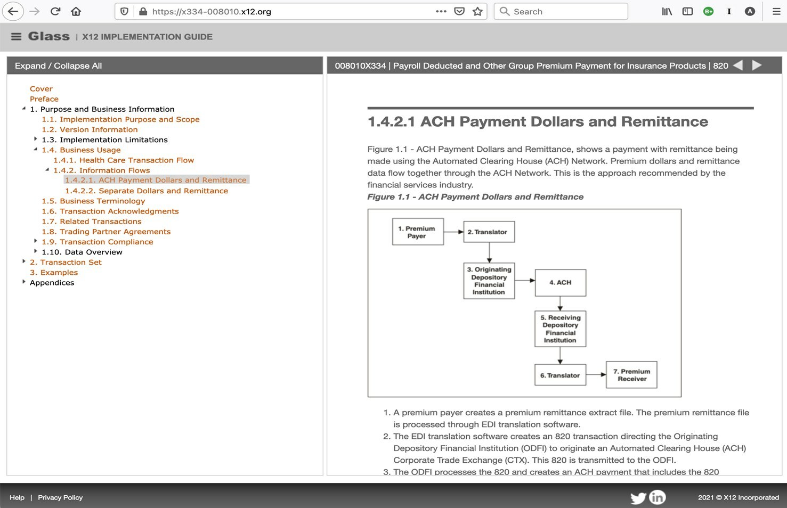Click the browser back arrow

click(x=13, y=11)
